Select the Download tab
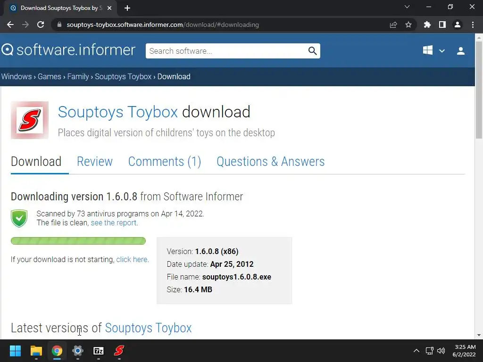Image resolution: width=483 pixels, height=362 pixels. 36,162
